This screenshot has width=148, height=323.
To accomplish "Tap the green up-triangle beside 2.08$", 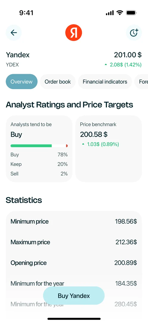I will coord(106,65).
